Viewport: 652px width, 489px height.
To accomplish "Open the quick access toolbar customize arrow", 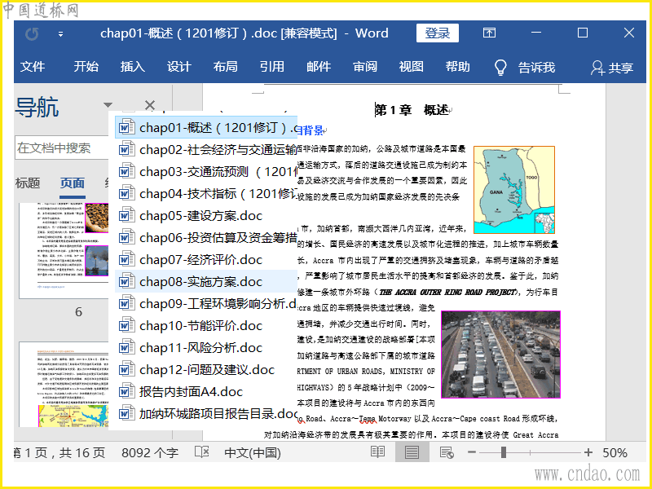I will click(x=60, y=34).
